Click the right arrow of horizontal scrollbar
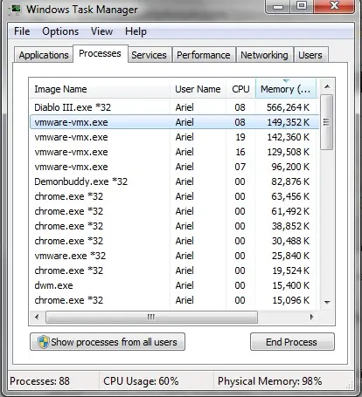362x397 pixels. (312, 317)
